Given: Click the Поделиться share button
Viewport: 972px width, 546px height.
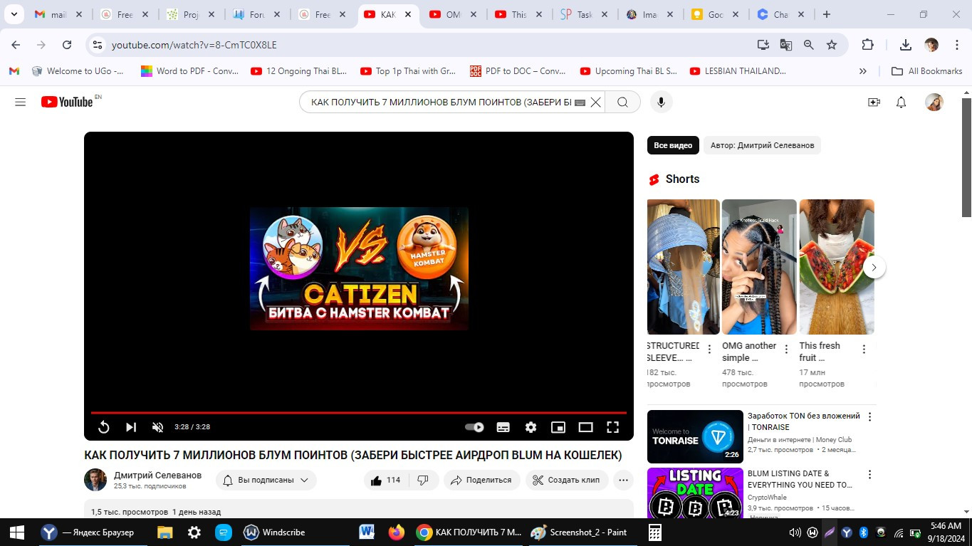Looking at the screenshot, I should tap(482, 480).
